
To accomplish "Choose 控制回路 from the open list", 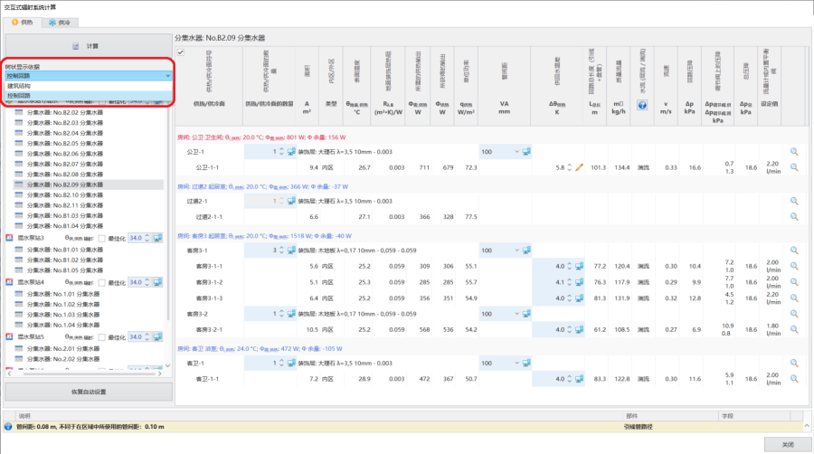I will point(89,96).
